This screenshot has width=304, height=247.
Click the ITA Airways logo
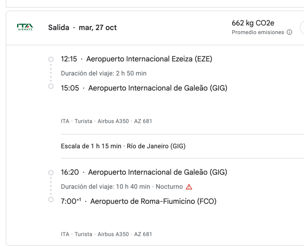[x=25, y=27]
